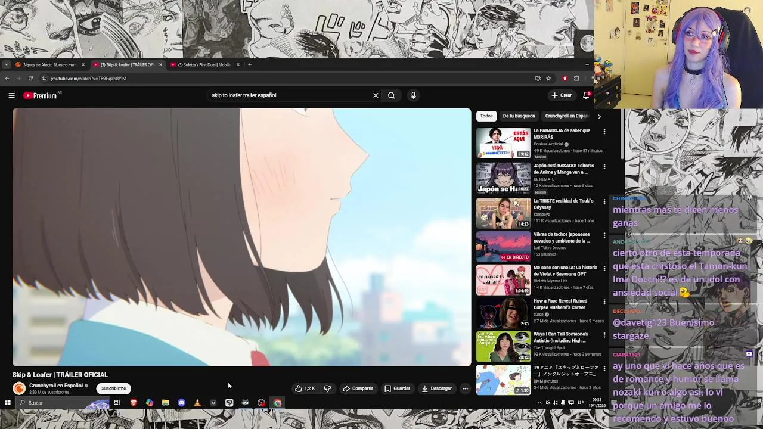
Task: Open the taskbar clock and date
Action: (597, 403)
